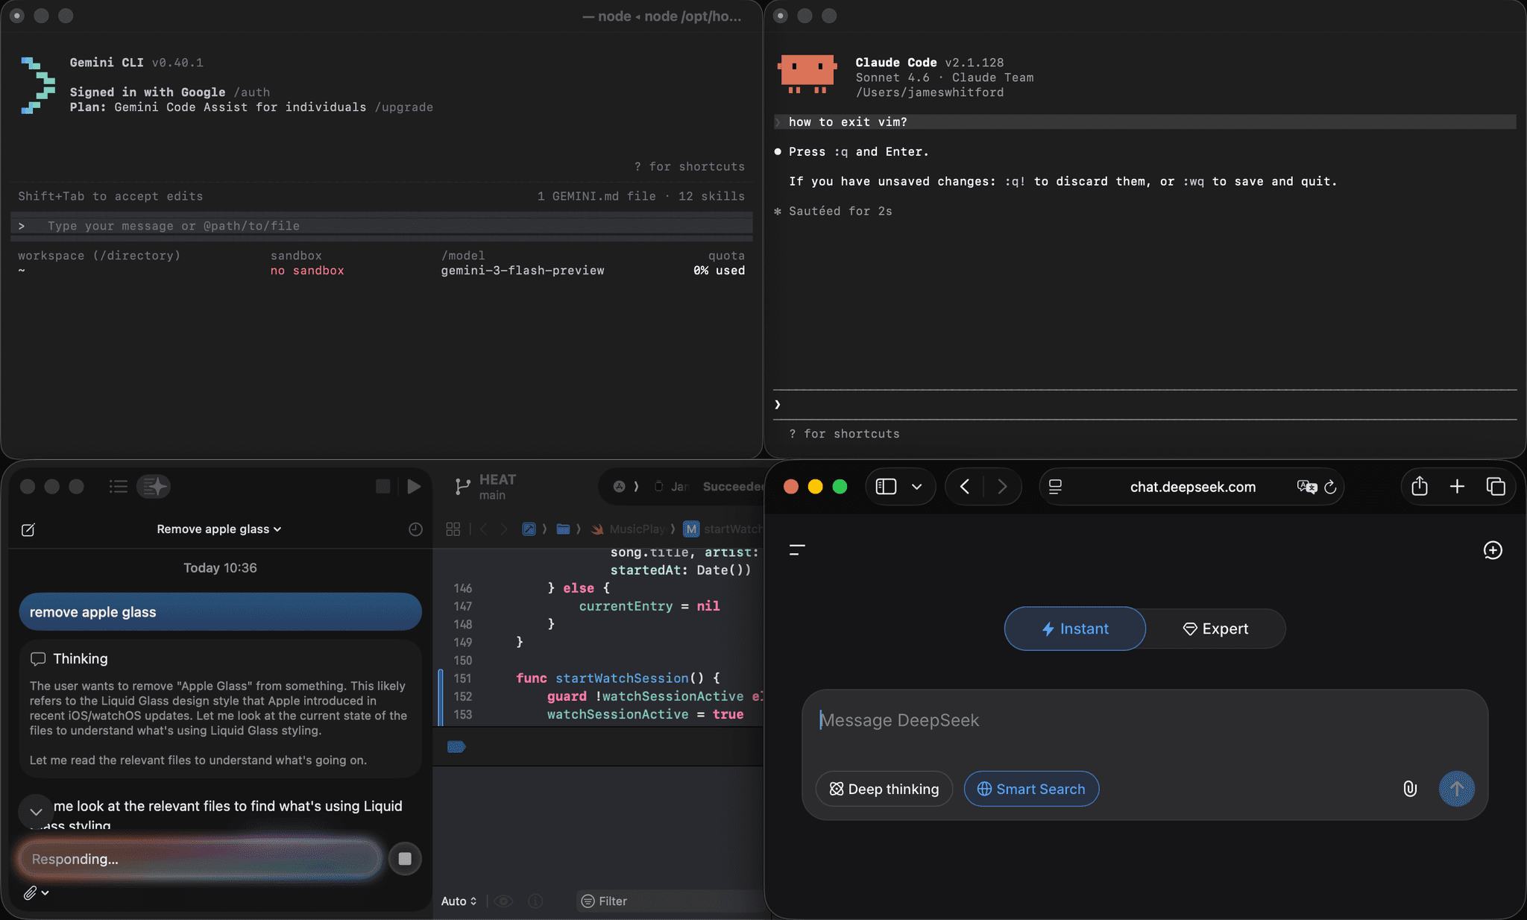Viewport: 1527px width, 920px height.
Task: Open a new Safari tab
Action: tap(1457, 487)
